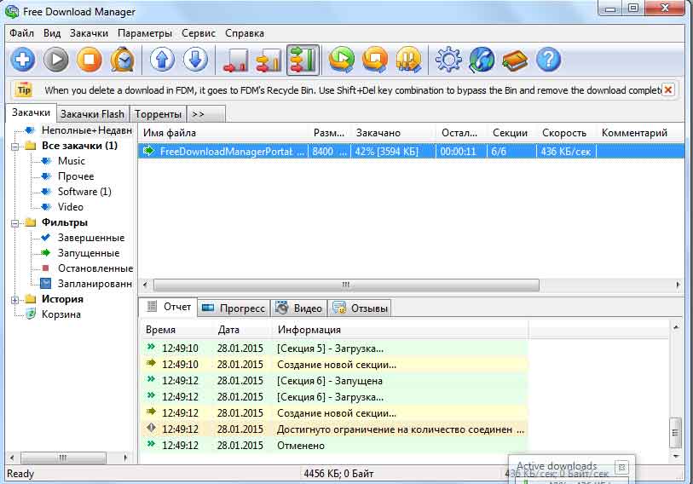This screenshot has height=484, width=693.
Task: Click the yellow Tip icon
Action: pyautogui.click(x=25, y=90)
